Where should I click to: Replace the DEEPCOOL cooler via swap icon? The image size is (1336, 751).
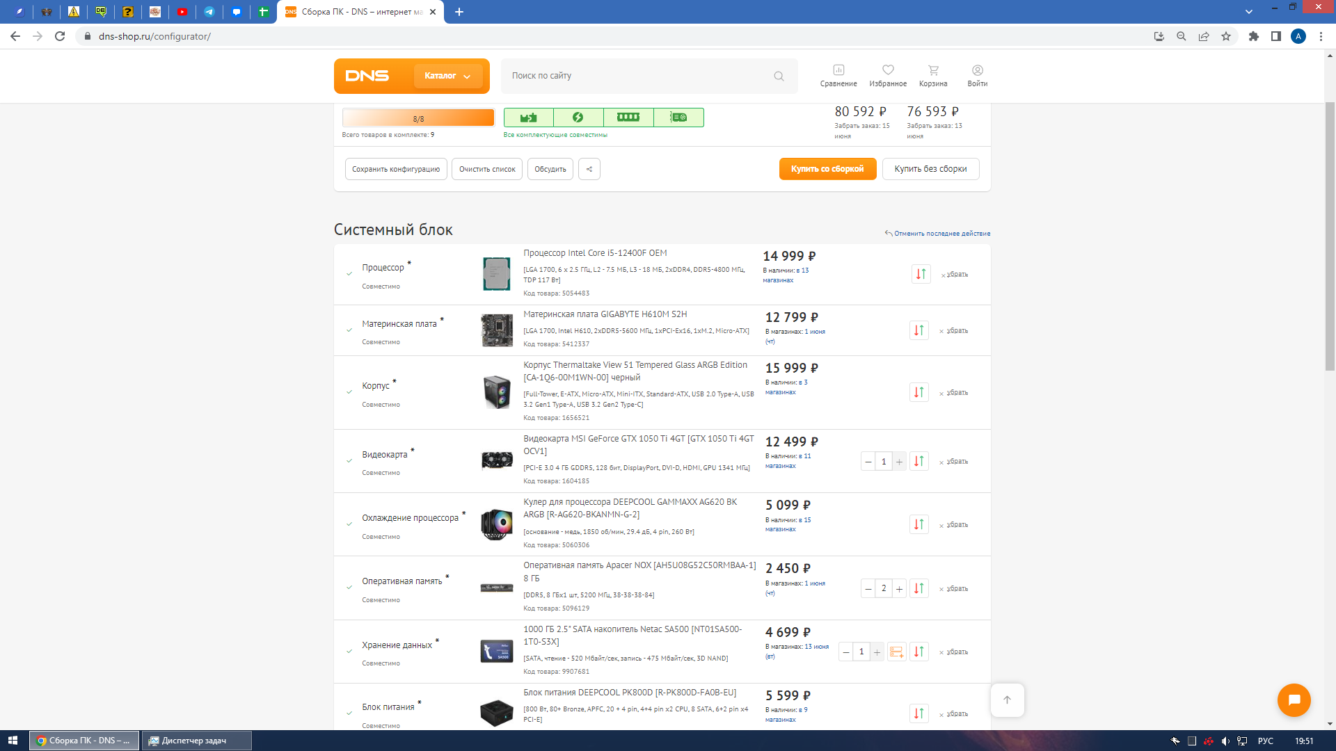point(919,524)
